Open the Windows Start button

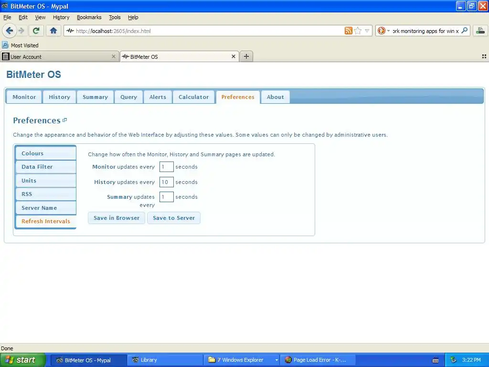pos(22,360)
